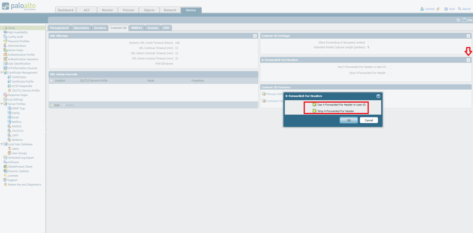Click the Log Settings icon
473x233 pixels.
tap(5, 99)
